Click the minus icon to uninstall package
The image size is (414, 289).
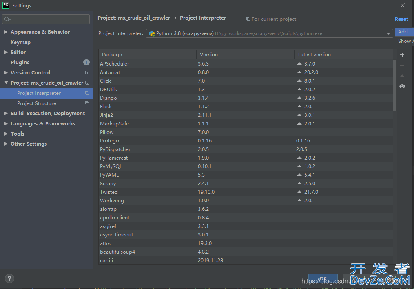[x=402, y=65]
